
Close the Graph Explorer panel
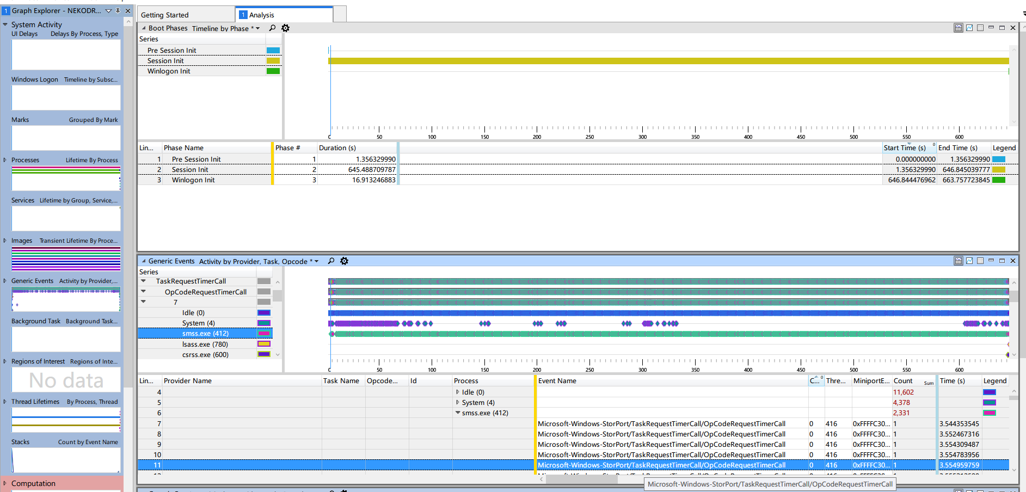[128, 10]
